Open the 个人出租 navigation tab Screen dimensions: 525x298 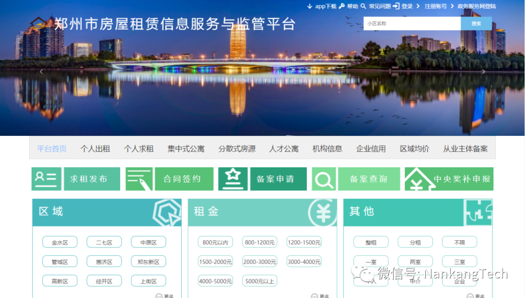(x=95, y=149)
